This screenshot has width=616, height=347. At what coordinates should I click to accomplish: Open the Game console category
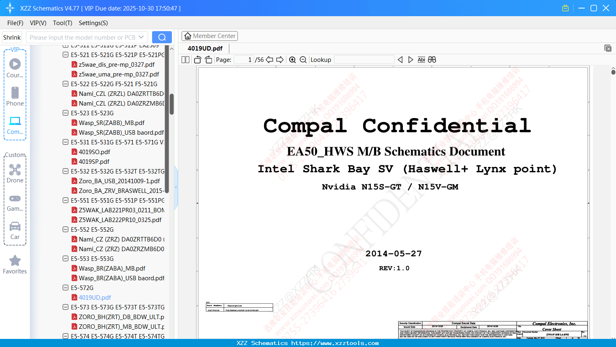[15, 202]
